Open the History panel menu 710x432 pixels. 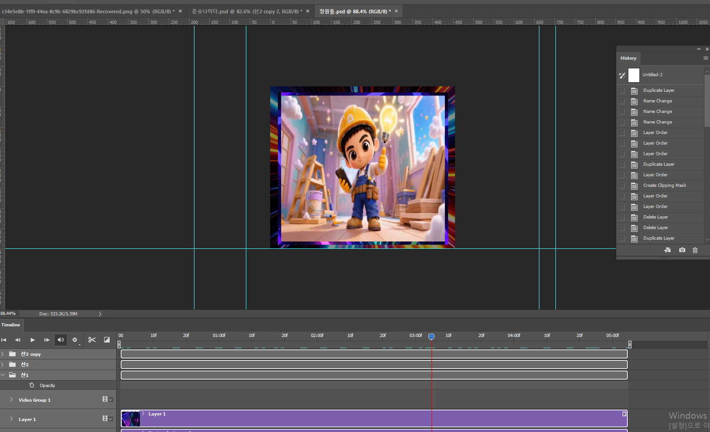click(x=705, y=58)
